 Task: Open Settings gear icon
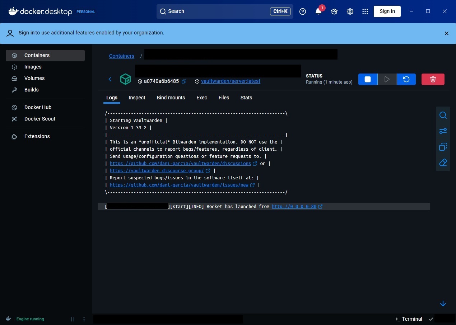pos(350,11)
